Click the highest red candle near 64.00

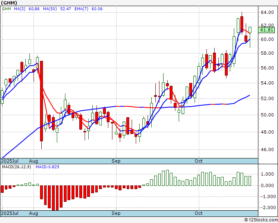[x=242, y=24]
